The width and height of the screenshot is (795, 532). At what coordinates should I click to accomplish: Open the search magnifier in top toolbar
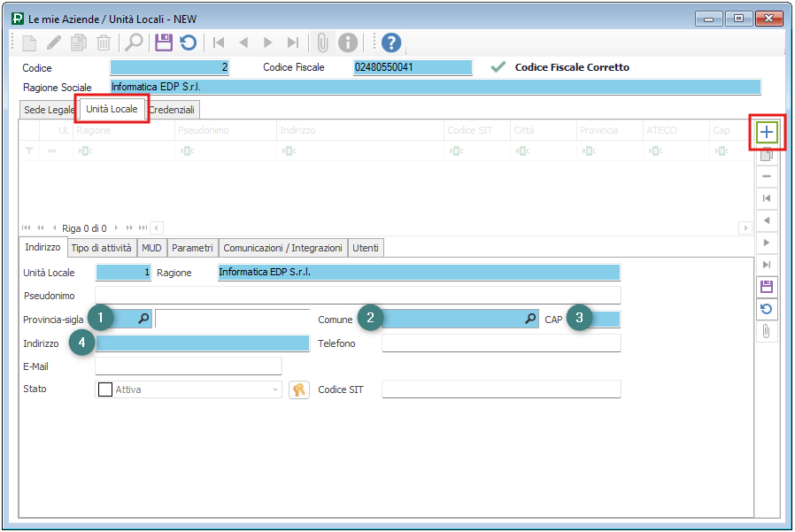click(x=134, y=42)
